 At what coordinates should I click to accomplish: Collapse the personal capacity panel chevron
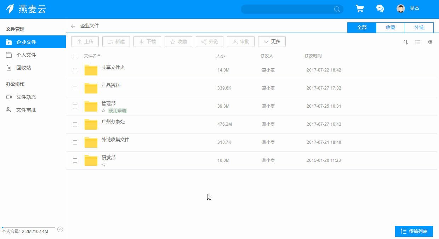click(60, 229)
